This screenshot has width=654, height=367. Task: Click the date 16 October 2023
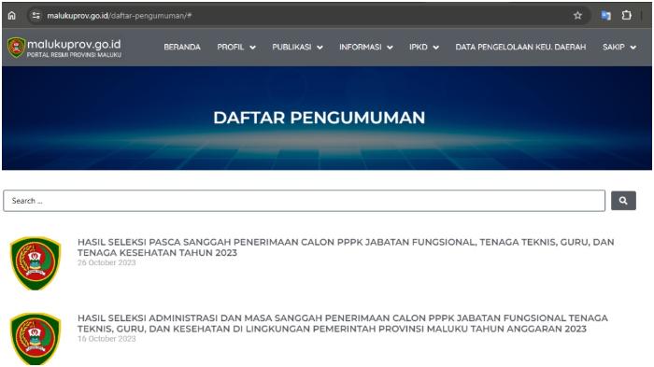click(107, 339)
